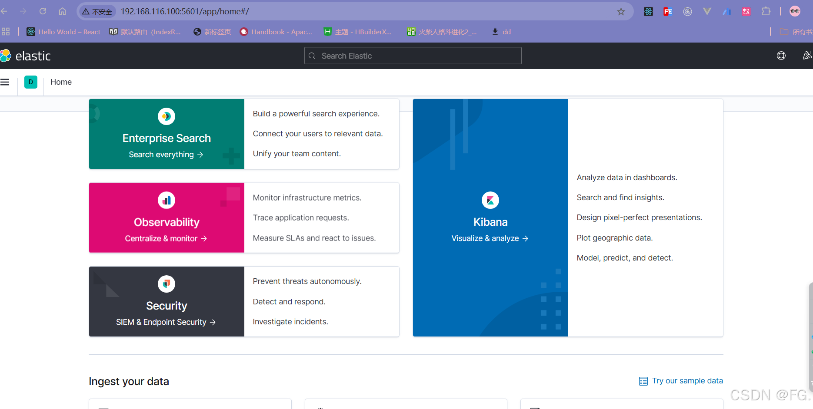Open the 所有书签 bookmarks folder

coord(796,32)
